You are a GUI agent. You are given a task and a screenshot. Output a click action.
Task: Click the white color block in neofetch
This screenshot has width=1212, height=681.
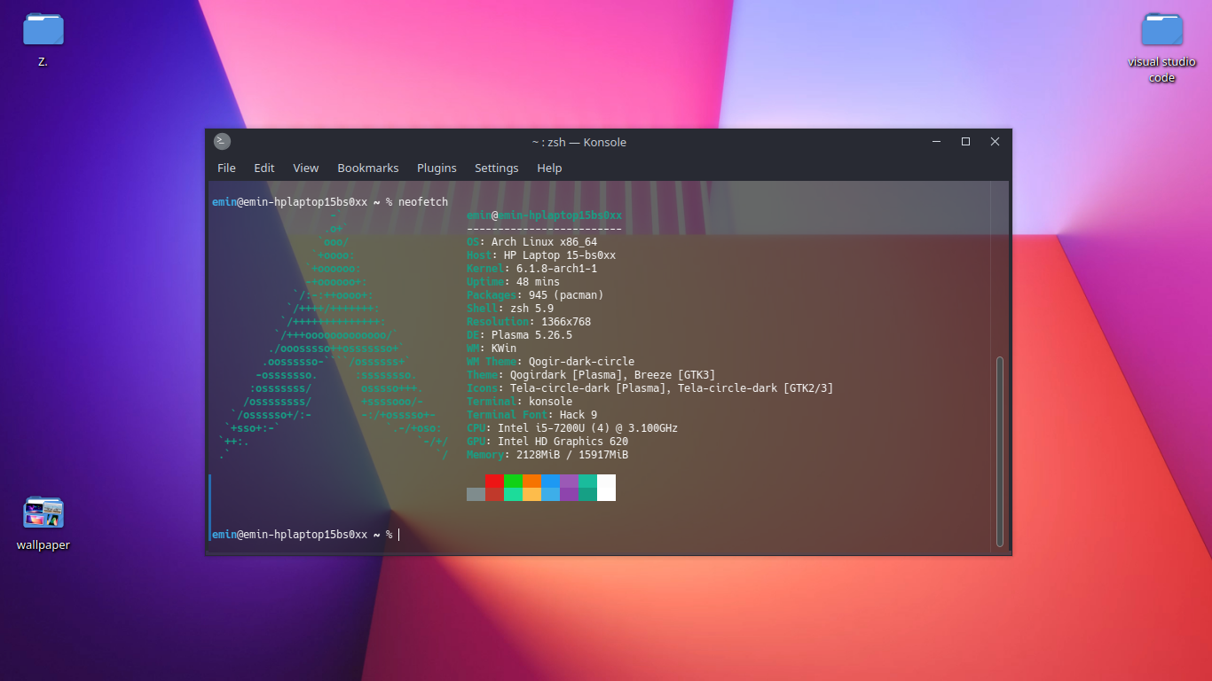tap(606, 488)
